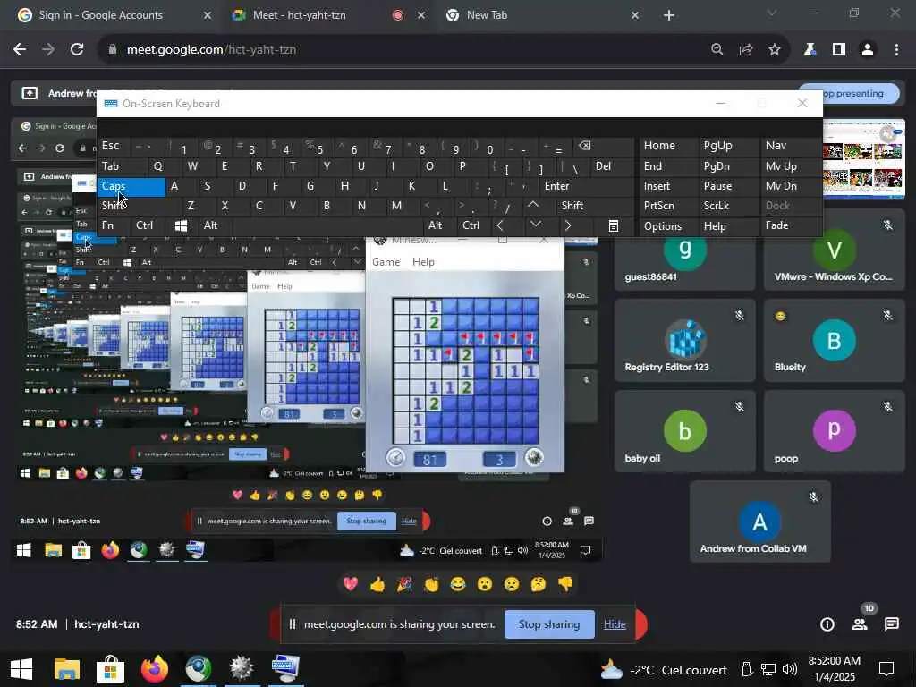The width and height of the screenshot is (916, 687).
Task: Send the surprised face reaction
Action: pyautogui.click(x=485, y=583)
